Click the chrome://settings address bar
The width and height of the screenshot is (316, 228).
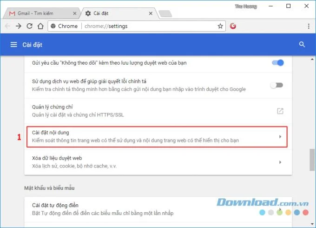(137, 26)
